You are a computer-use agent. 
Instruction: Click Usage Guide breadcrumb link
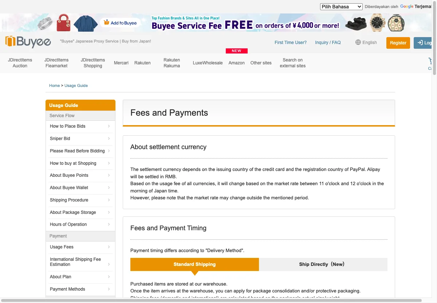coord(76,85)
